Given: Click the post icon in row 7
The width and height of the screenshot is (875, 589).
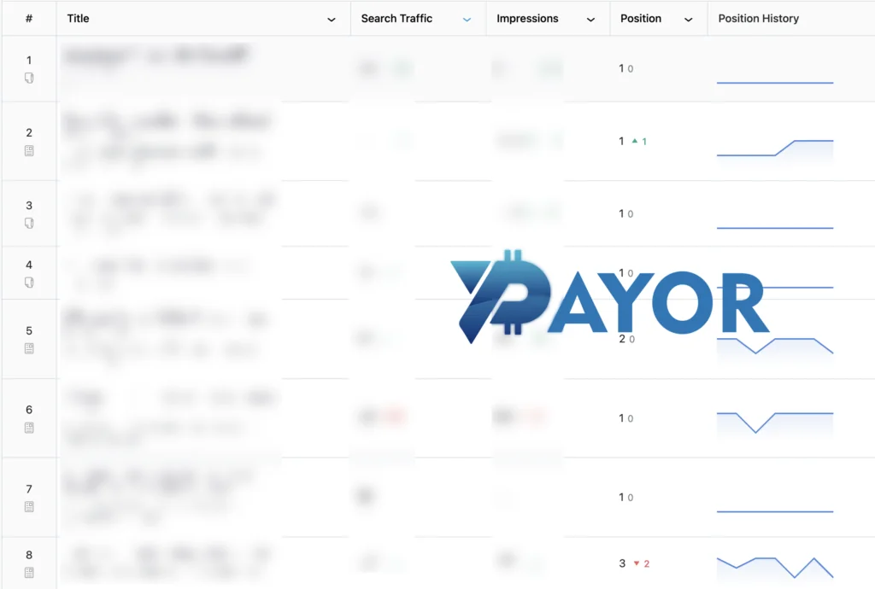Looking at the screenshot, I should point(29,506).
